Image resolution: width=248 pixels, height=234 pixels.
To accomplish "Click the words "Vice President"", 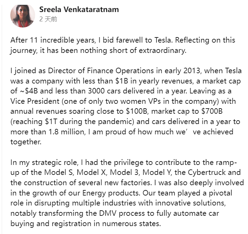I will click(x=35, y=101).
